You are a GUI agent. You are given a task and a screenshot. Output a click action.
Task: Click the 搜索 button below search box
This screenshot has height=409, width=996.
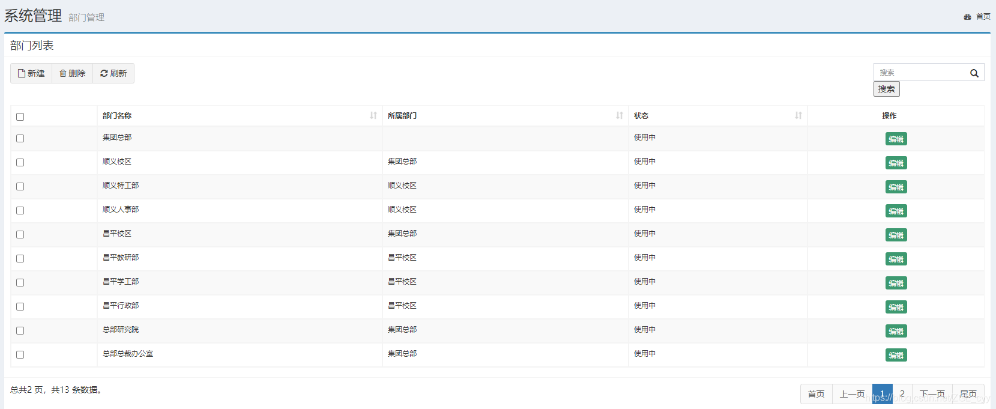[x=886, y=89]
